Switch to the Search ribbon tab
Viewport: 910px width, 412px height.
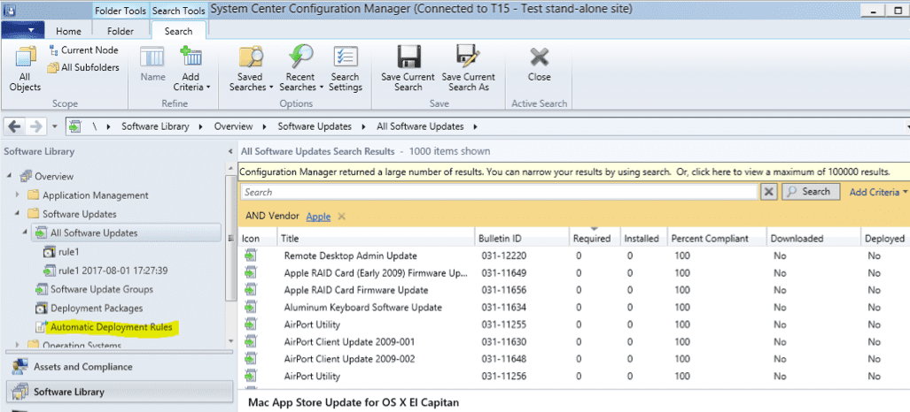178,31
